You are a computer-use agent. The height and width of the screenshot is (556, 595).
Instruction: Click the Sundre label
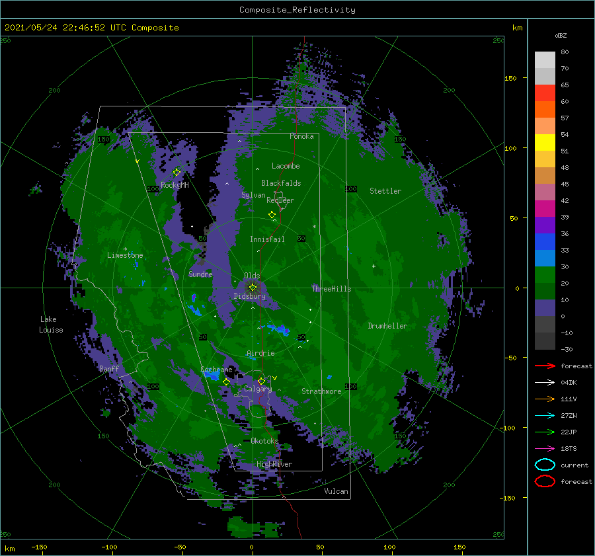coord(200,274)
